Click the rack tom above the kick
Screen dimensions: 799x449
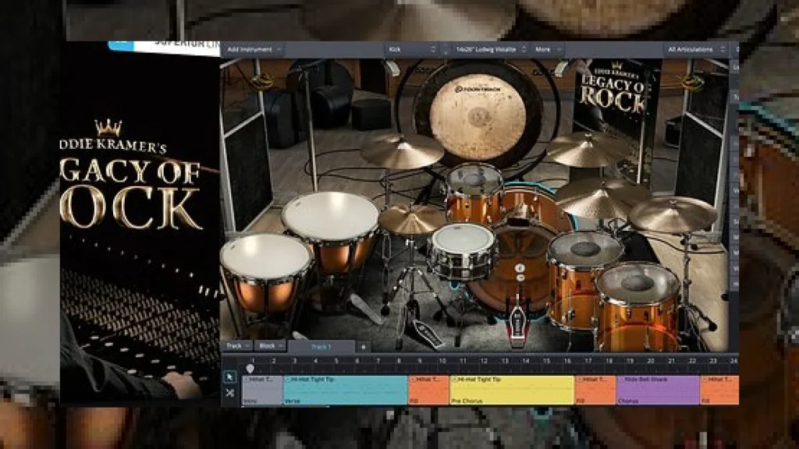pos(475,193)
